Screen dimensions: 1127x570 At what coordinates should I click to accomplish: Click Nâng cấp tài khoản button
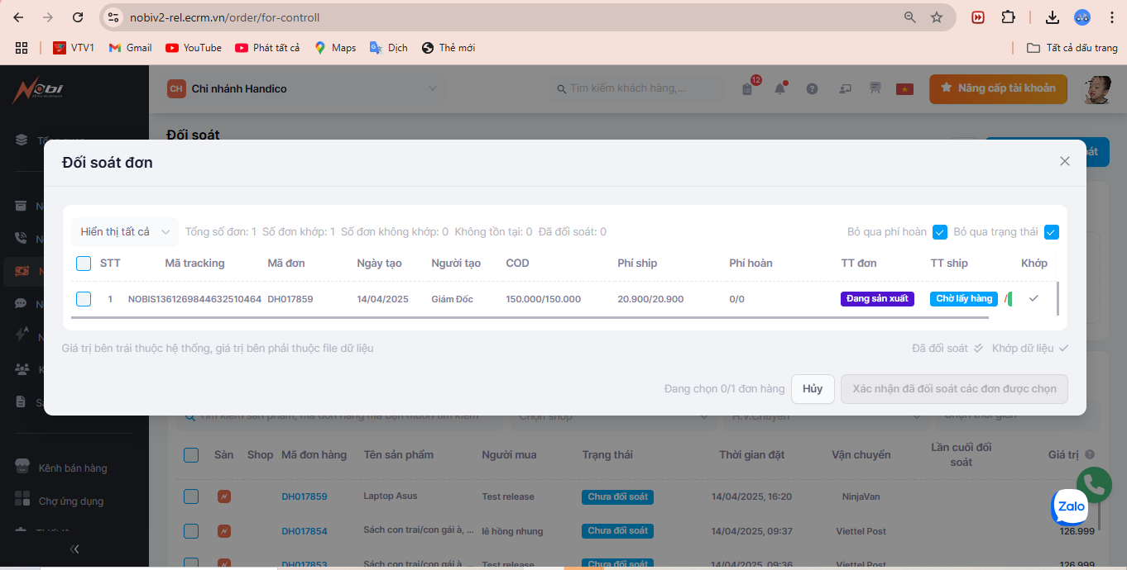click(998, 88)
